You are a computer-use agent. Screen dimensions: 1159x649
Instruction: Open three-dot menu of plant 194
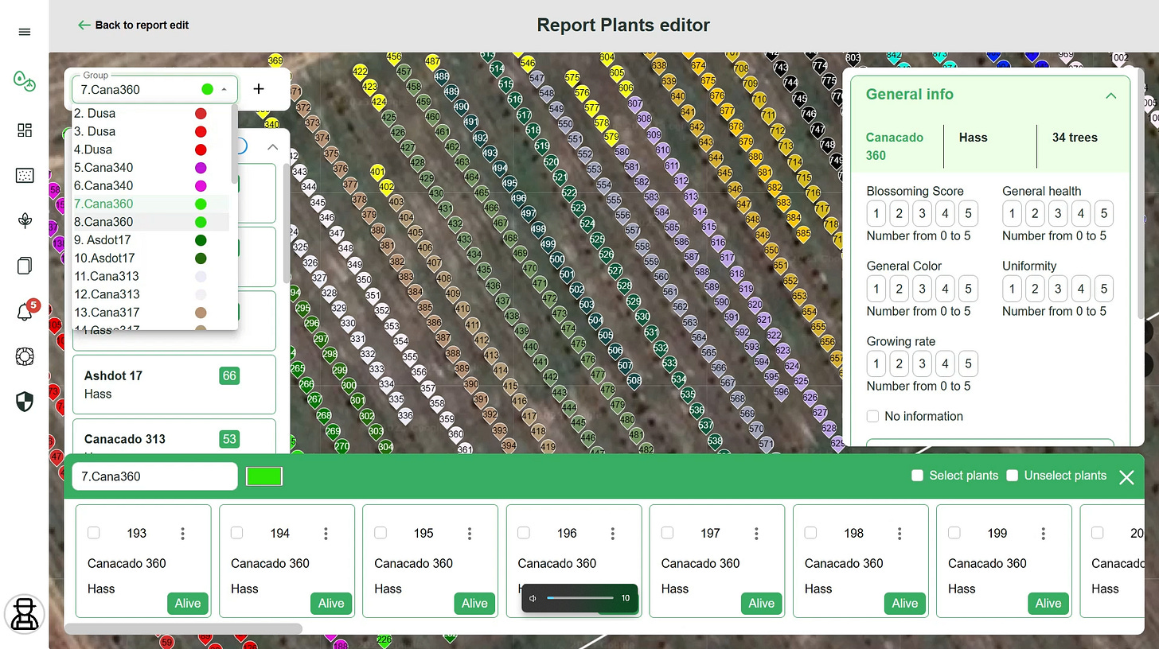tap(326, 533)
